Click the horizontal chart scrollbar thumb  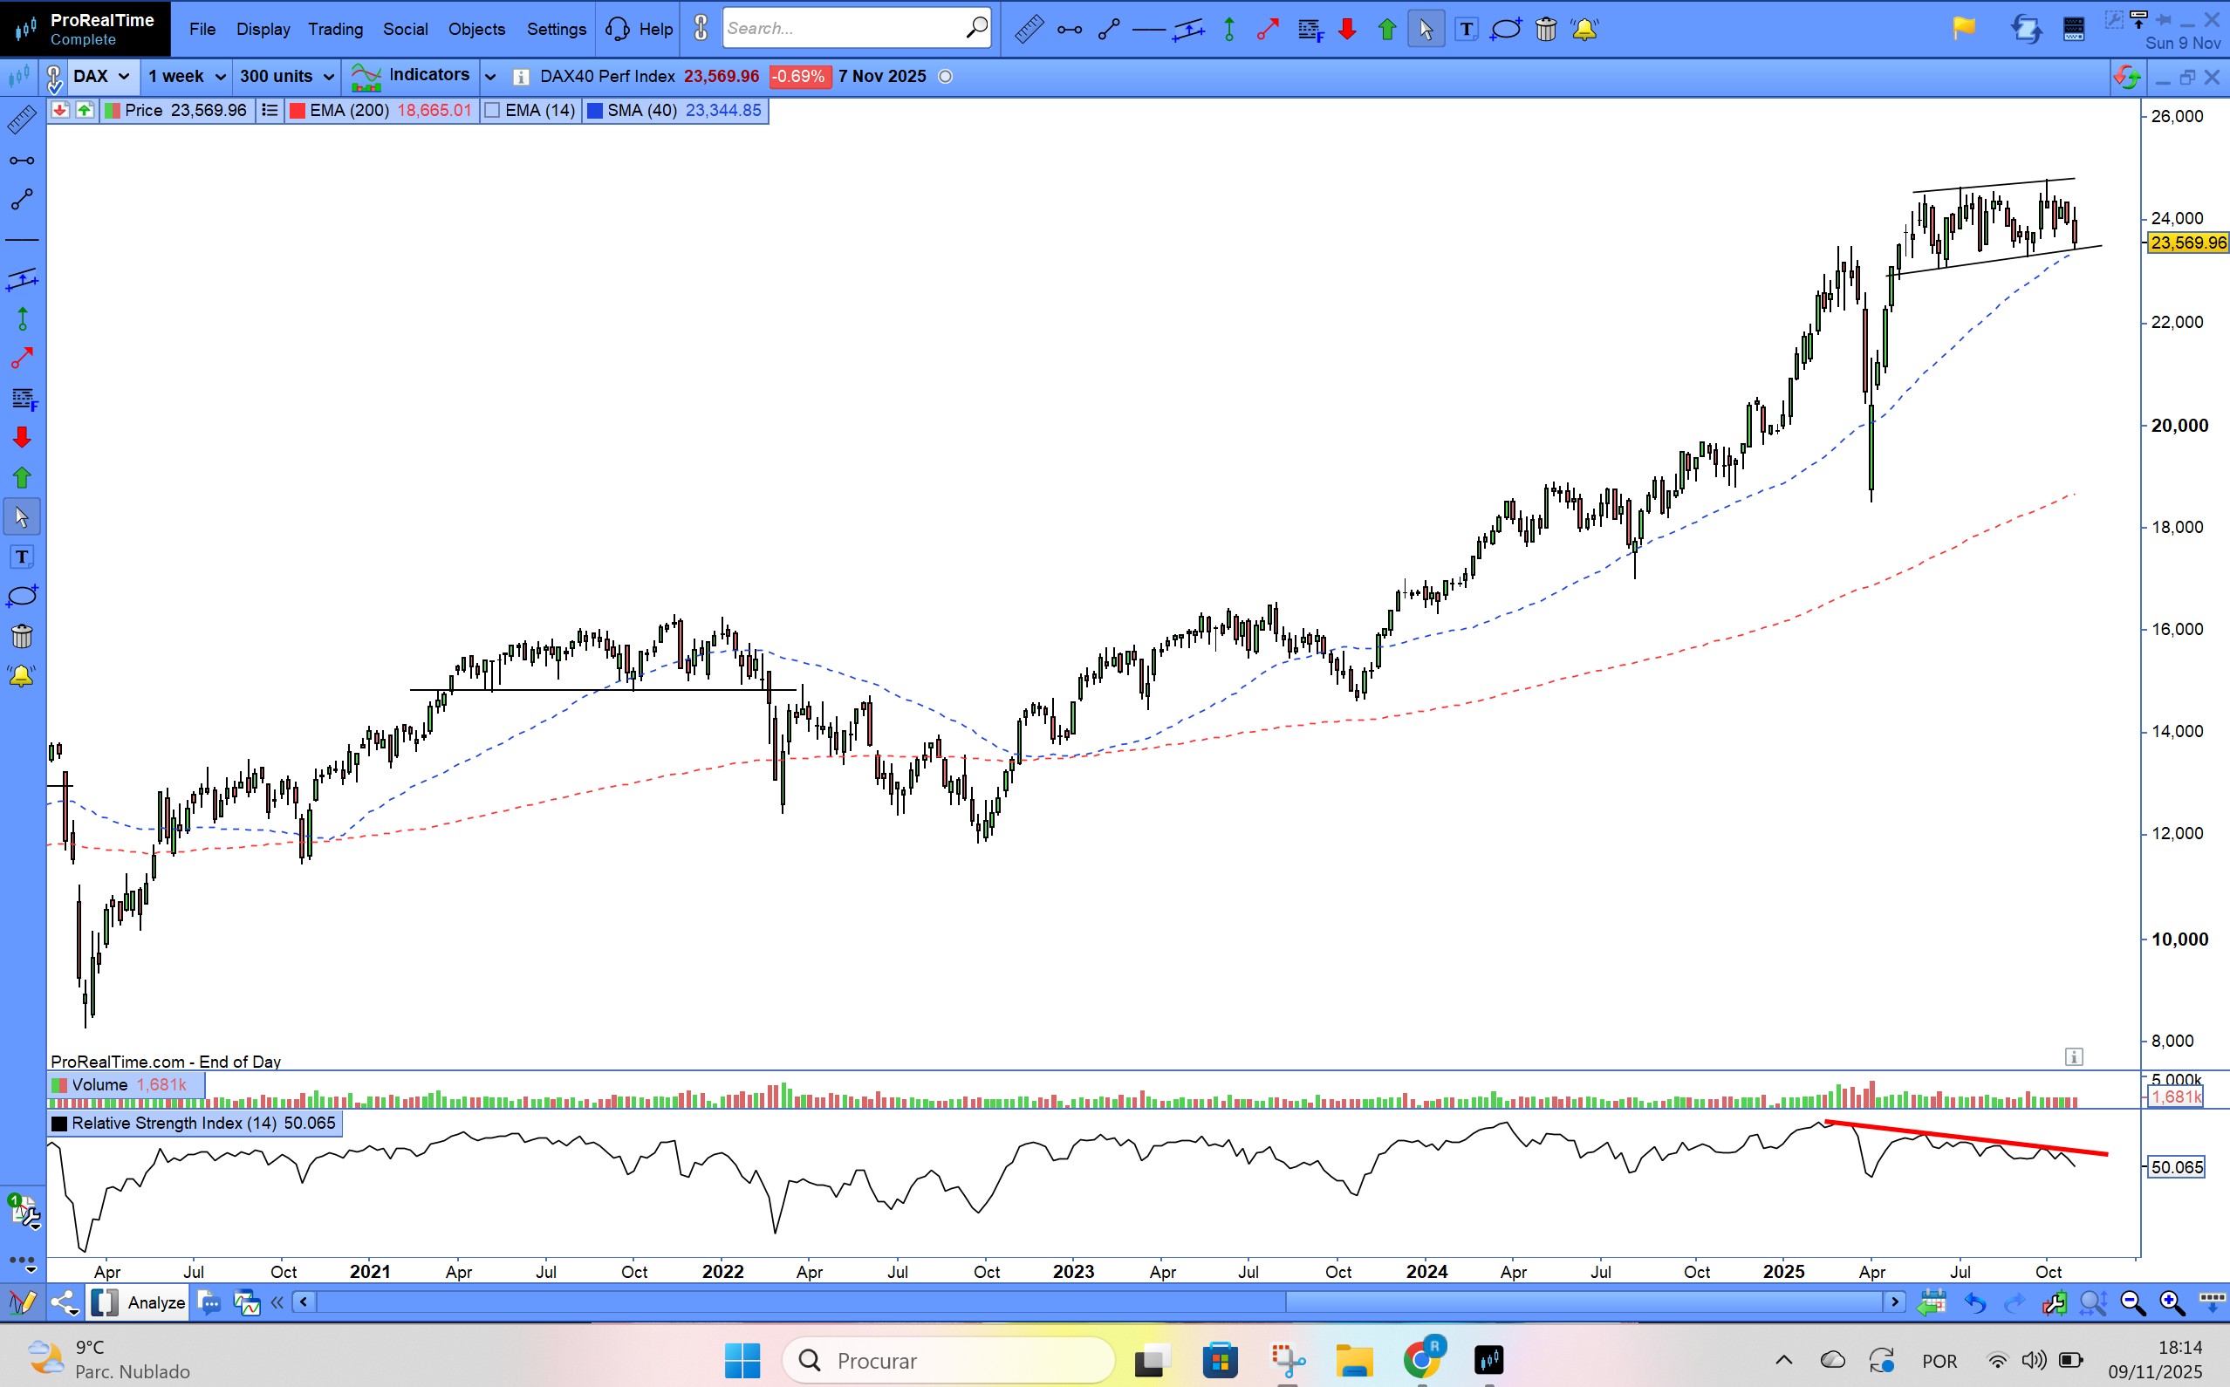pyautogui.click(x=1584, y=1302)
